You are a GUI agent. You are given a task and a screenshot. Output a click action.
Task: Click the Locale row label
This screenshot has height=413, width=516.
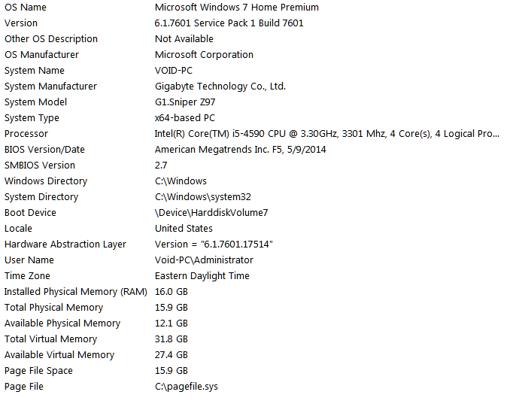pos(18,229)
